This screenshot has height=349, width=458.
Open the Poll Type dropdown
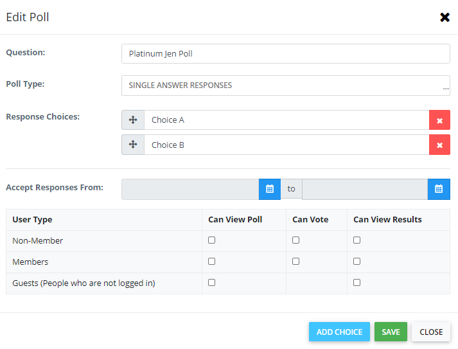tap(285, 85)
